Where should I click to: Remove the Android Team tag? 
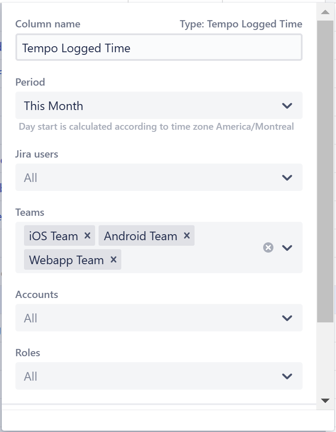click(x=186, y=235)
